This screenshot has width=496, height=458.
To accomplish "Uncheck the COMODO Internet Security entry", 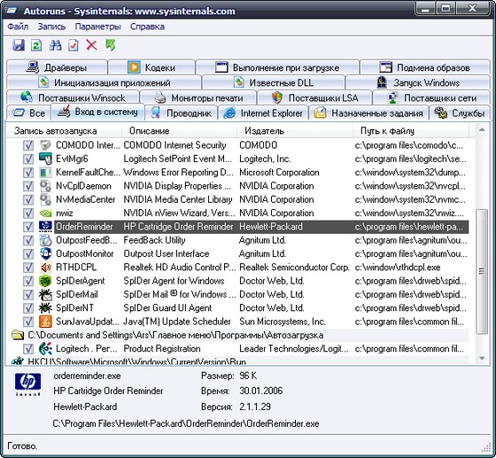I will tap(28, 145).
